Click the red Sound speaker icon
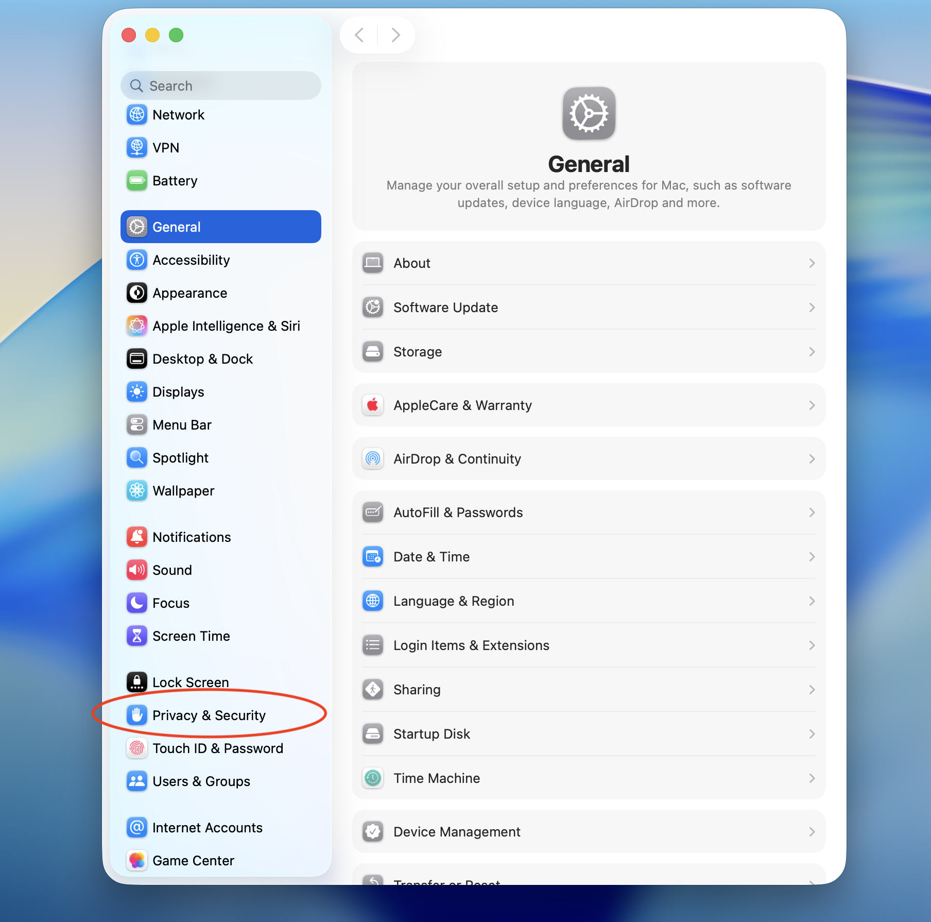931x922 pixels. point(137,570)
